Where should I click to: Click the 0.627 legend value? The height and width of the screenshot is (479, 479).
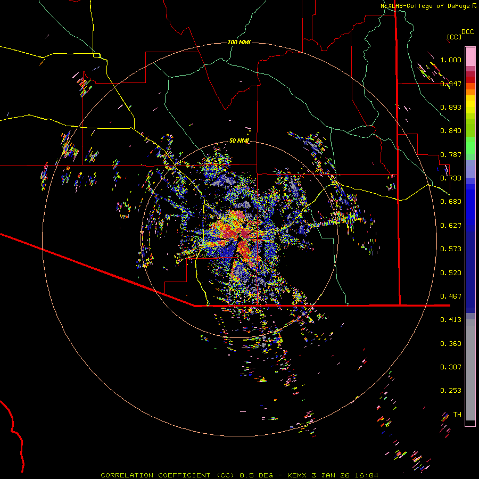pyautogui.click(x=451, y=226)
